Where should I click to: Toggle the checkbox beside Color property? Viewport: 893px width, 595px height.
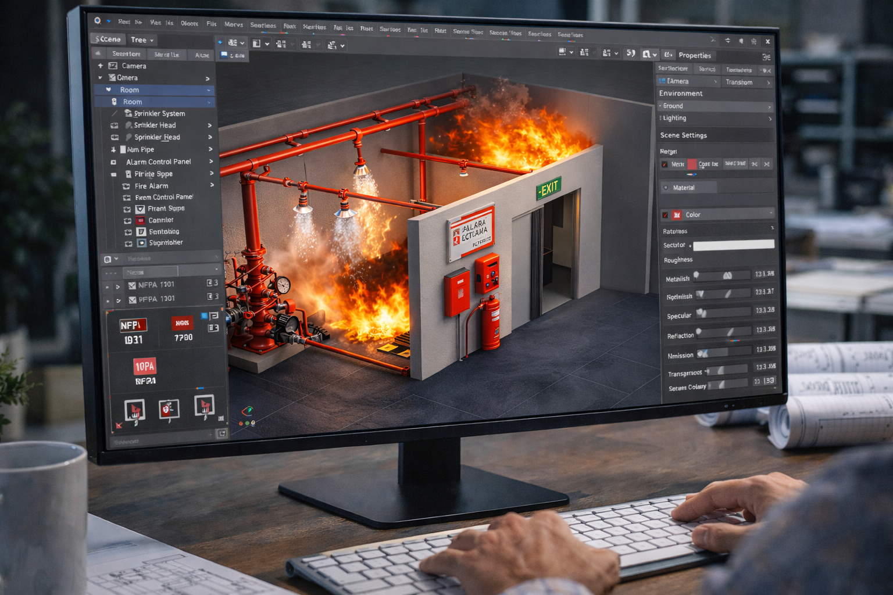pos(665,215)
